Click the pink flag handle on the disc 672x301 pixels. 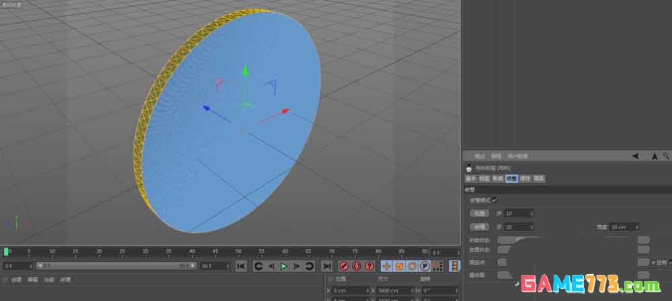[x=218, y=85]
